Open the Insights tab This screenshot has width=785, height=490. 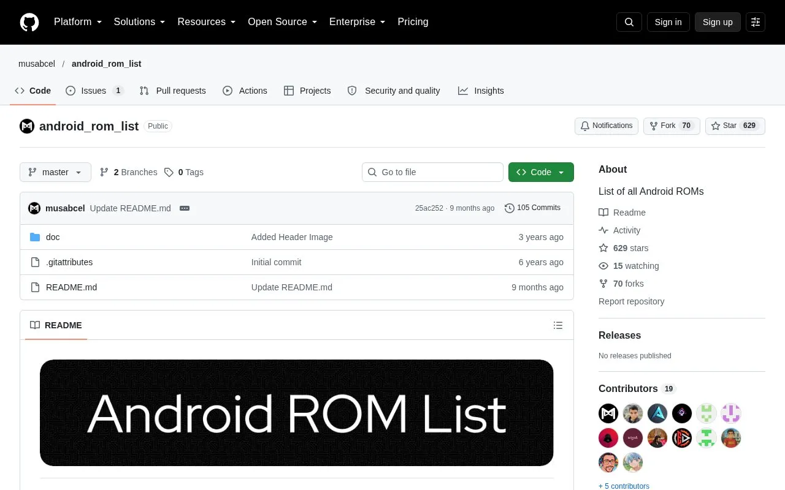481,91
